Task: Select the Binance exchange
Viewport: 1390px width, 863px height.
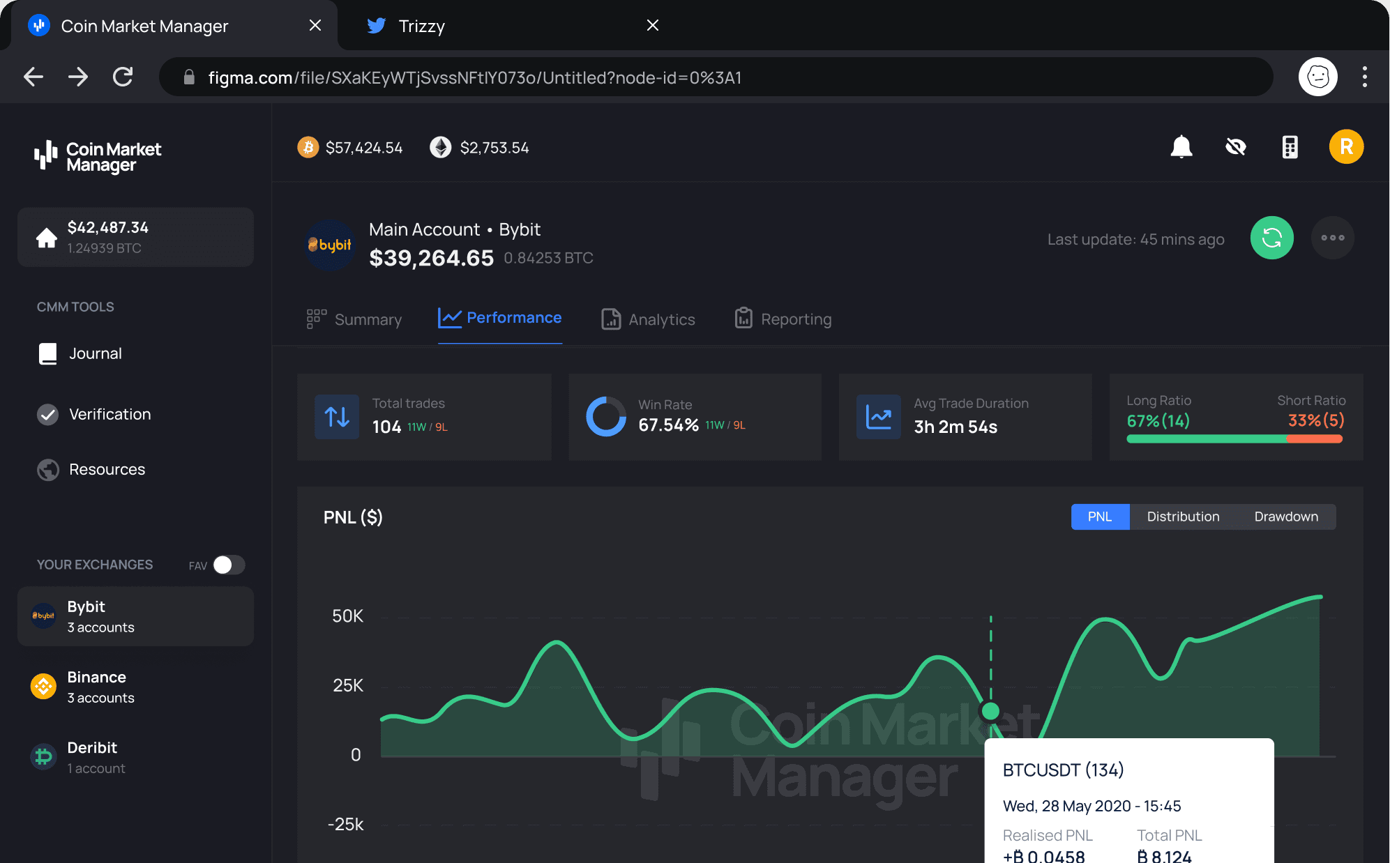Action: point(135,687)
